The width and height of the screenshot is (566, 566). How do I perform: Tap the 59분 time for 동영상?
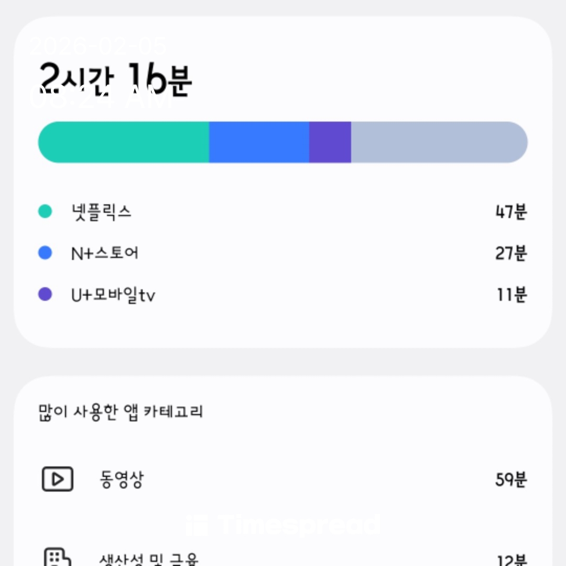pos(510,480)
